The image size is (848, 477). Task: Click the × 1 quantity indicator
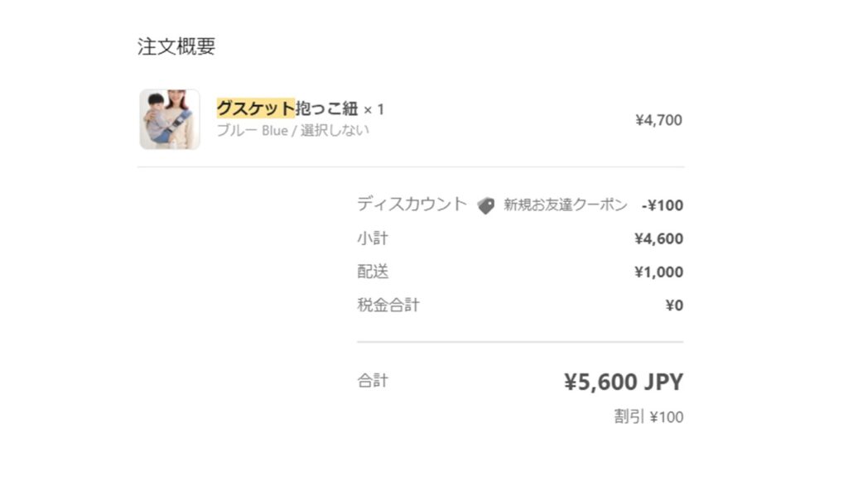[x=373, y=110]
